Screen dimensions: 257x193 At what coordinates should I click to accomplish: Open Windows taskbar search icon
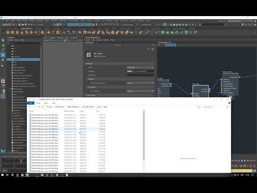point(12,175)
